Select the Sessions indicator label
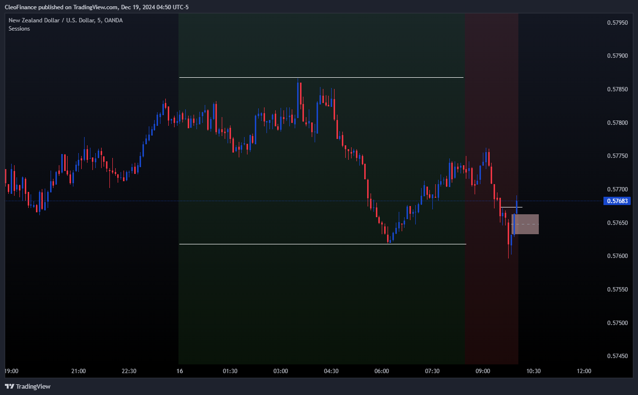 tap(19, 29)
